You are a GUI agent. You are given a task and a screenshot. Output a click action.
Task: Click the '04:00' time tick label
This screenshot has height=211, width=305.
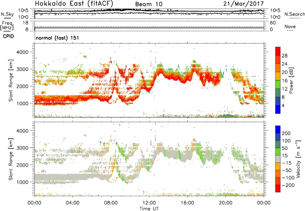coord(72,203)
